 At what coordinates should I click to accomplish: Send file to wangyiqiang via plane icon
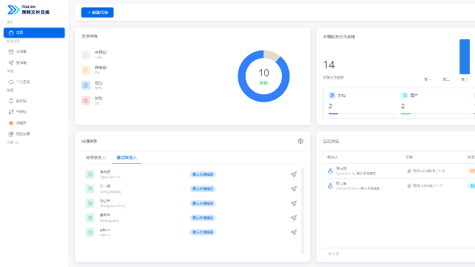tap(294, 189)
